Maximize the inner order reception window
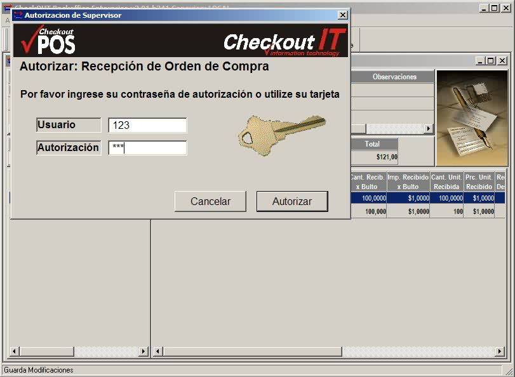This screenshot has height=377, width=515. [x=491, y=61]
